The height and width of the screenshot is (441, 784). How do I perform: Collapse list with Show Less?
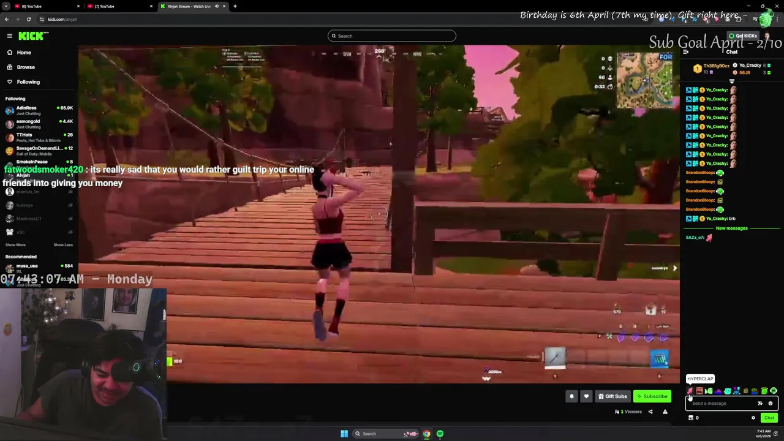click(63, 245)
